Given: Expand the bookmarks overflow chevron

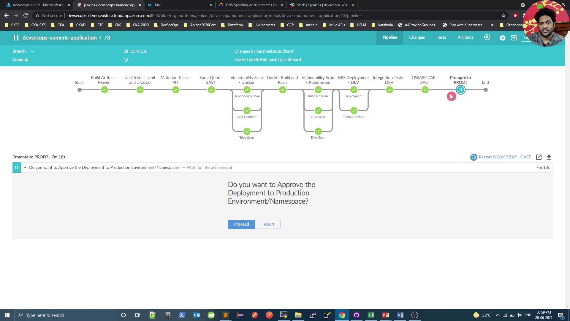Looking at the screenshot, I should (492, 25).
